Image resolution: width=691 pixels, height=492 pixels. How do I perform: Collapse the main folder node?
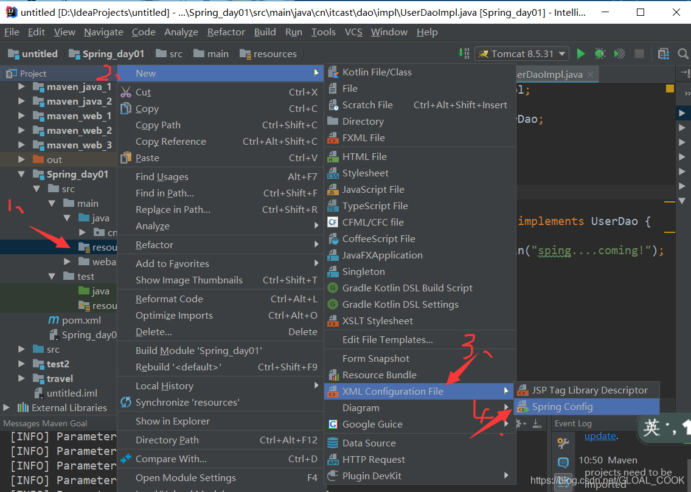click(x=52, y=204)
